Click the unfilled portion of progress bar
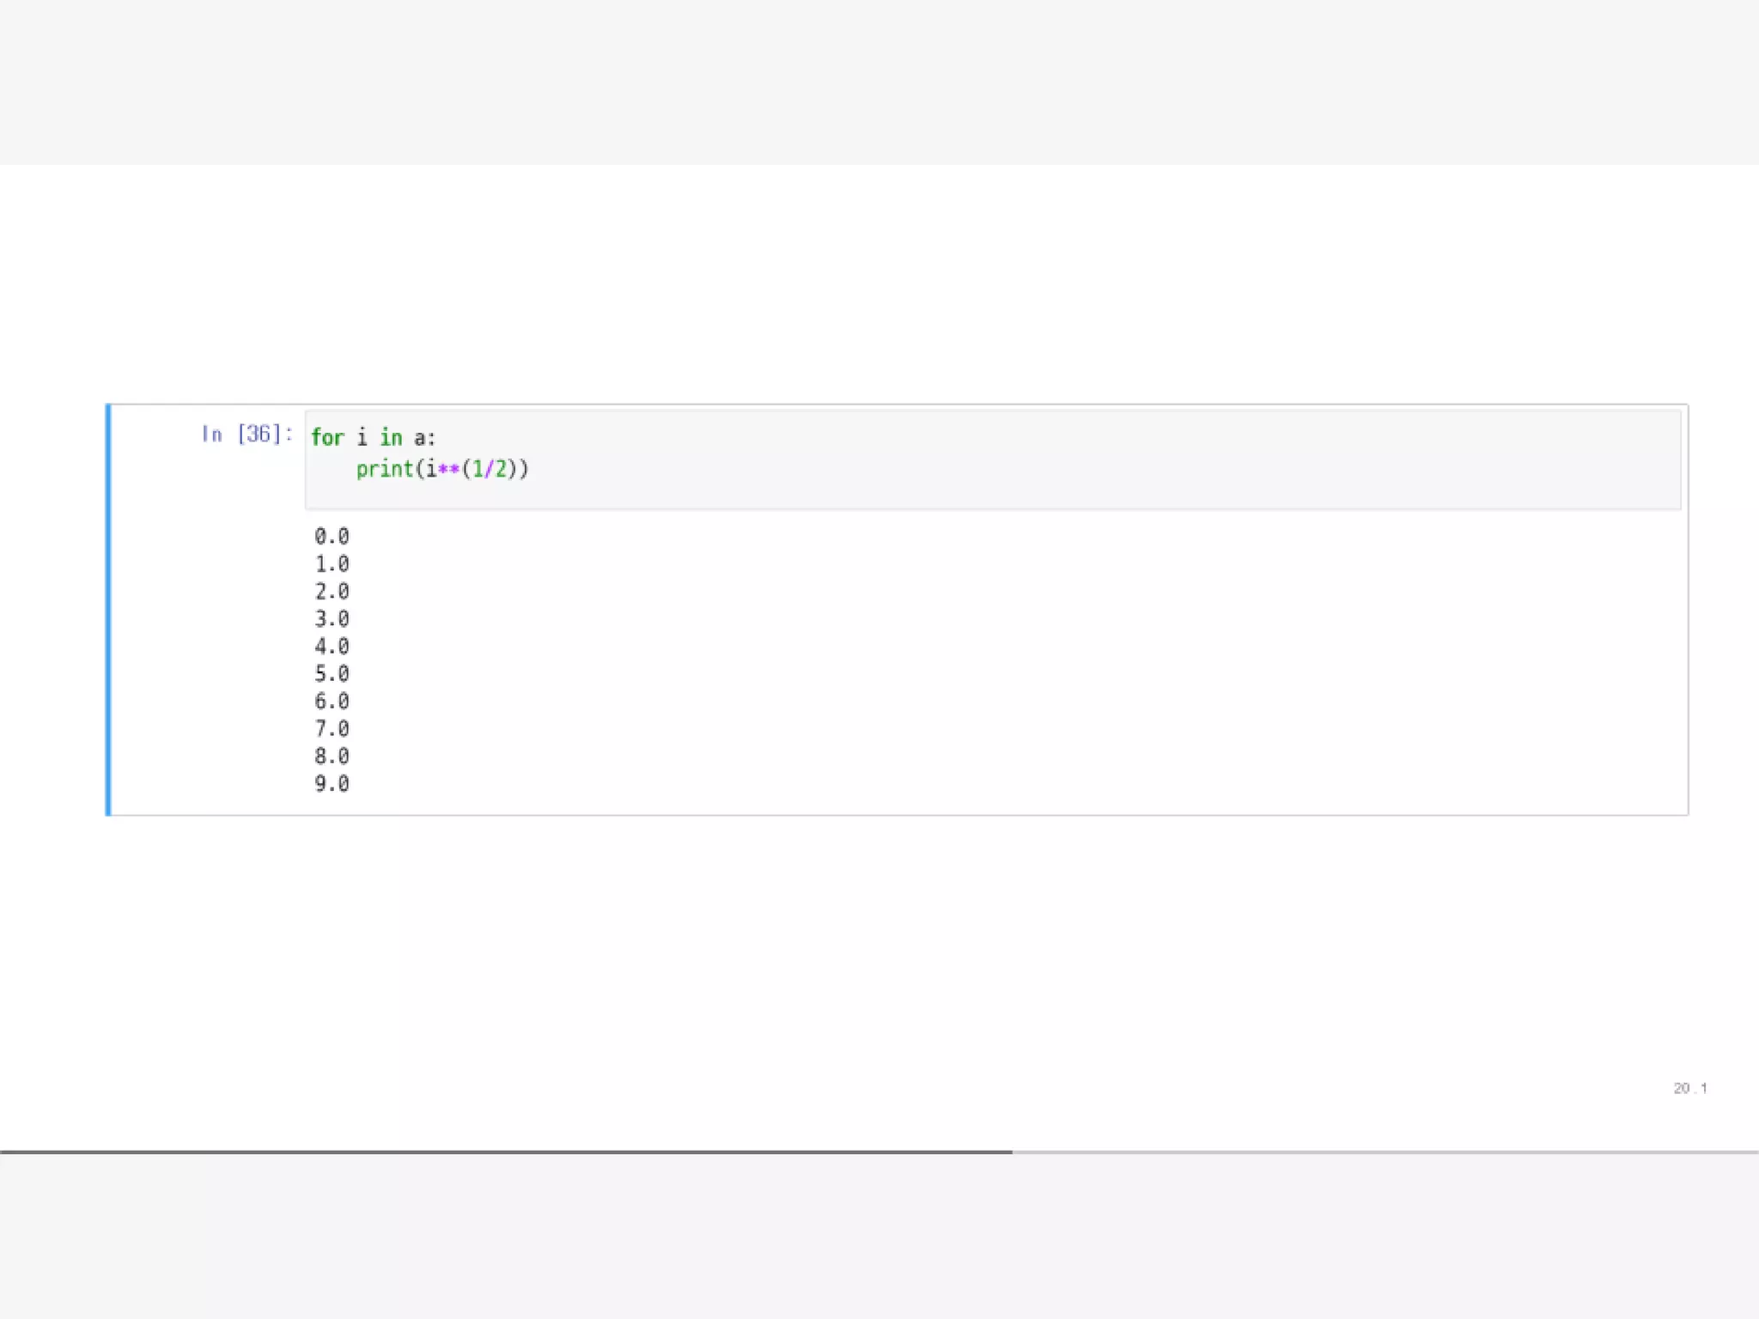The image size is (1759, 1319). pyautogui.click(x=1385, y=1152)
